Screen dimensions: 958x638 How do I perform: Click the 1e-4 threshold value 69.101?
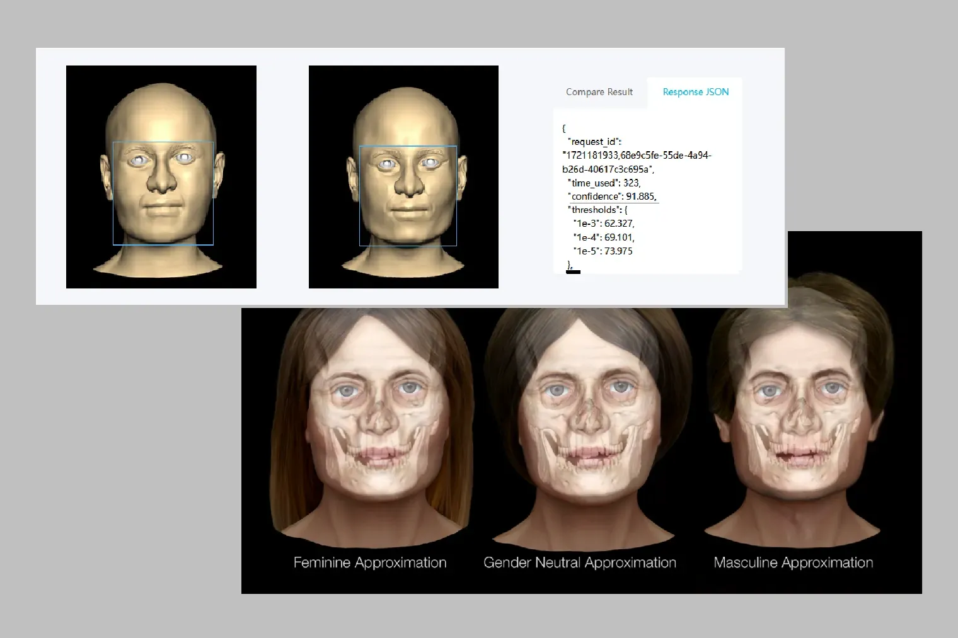(x=619, y=237)
